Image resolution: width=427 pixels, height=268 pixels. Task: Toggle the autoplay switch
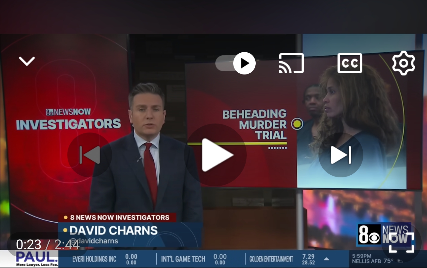pyautogui.click(x=235, y=63)
